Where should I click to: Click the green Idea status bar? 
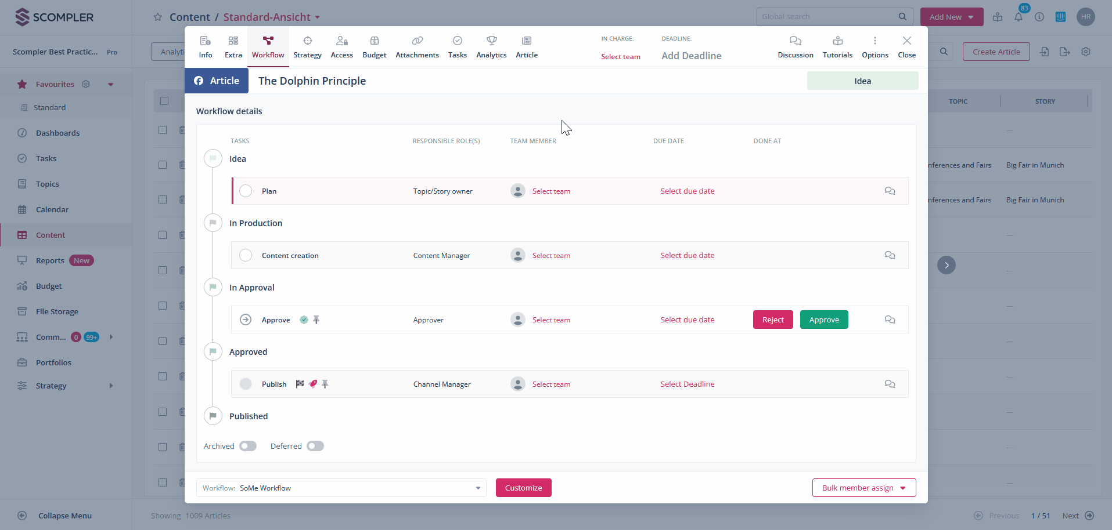tap(862, 81)
